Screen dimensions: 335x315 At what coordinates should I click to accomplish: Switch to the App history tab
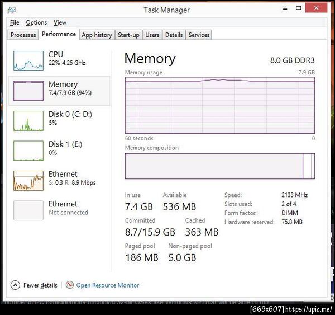[x=97, y=35]
